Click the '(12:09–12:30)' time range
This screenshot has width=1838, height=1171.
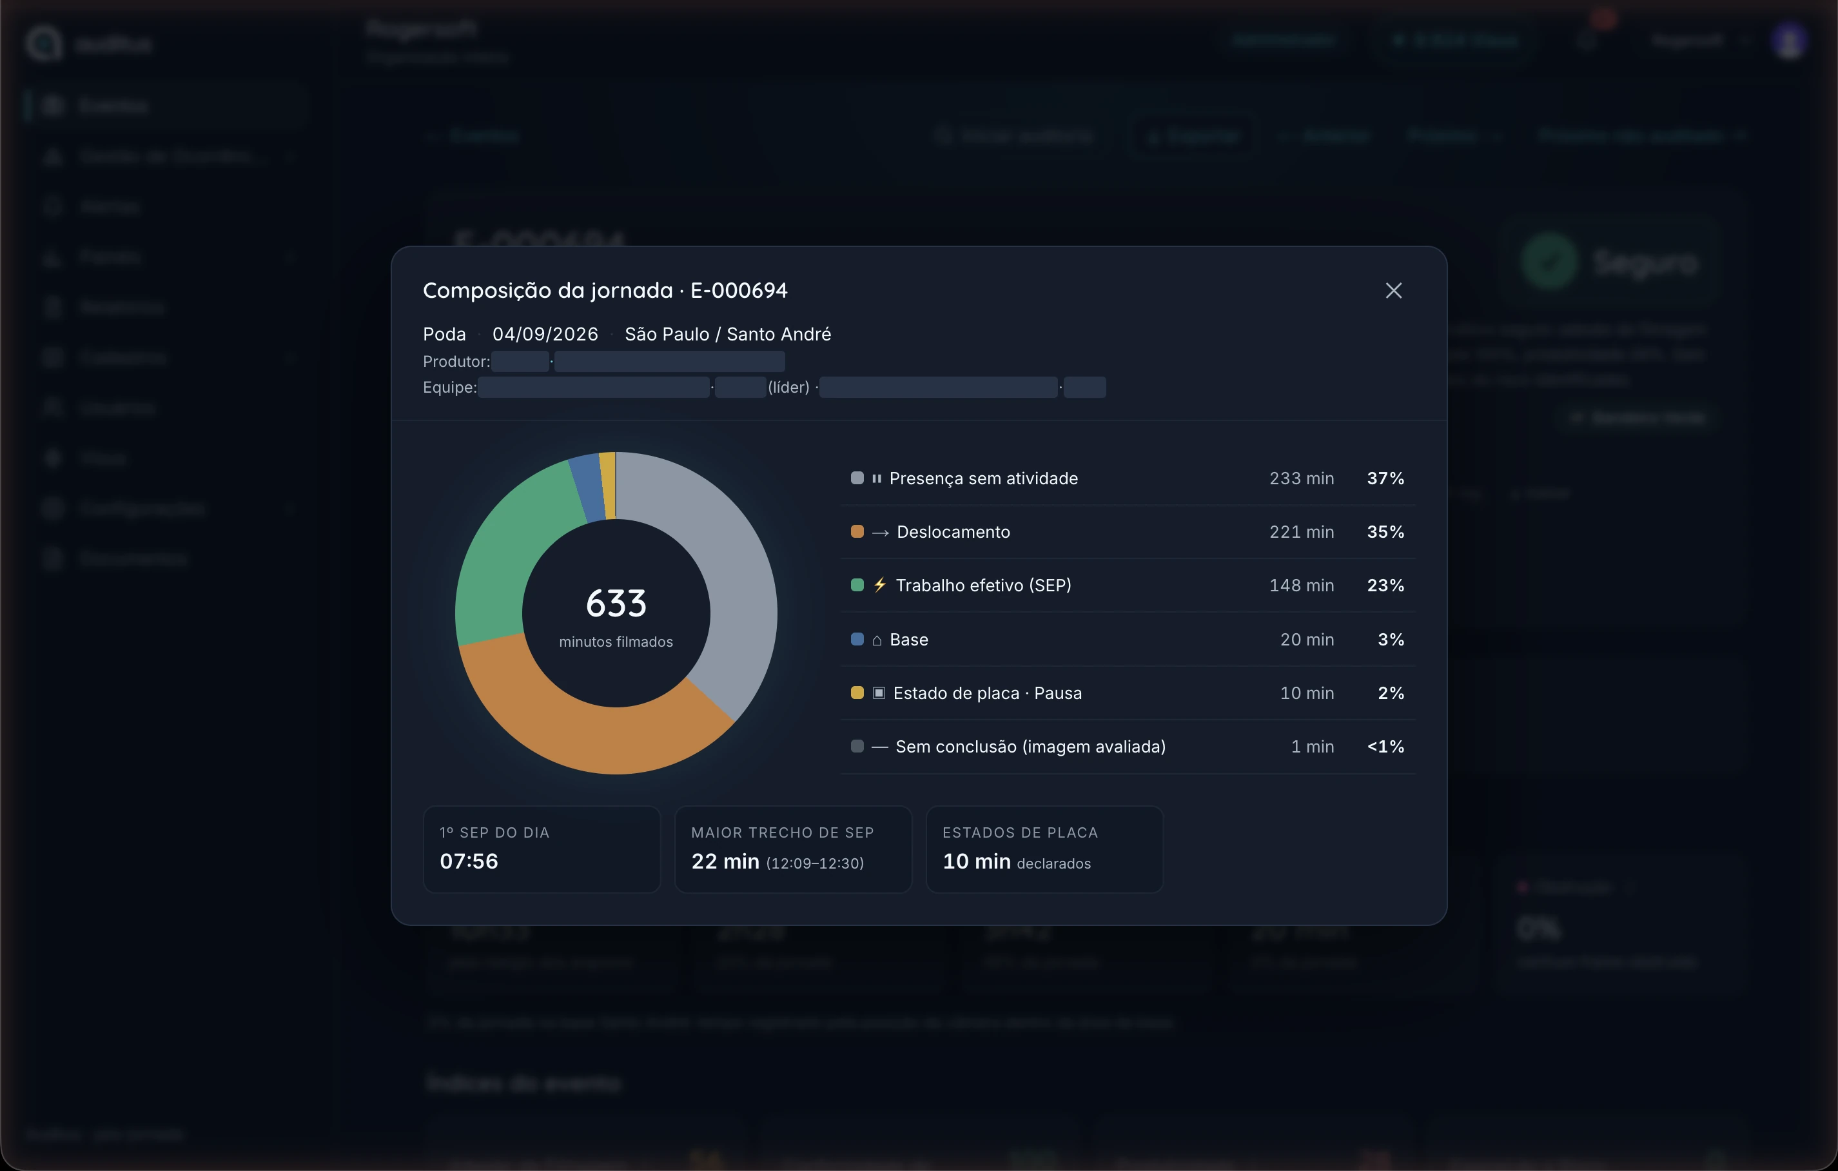click(x=815, y=863)
